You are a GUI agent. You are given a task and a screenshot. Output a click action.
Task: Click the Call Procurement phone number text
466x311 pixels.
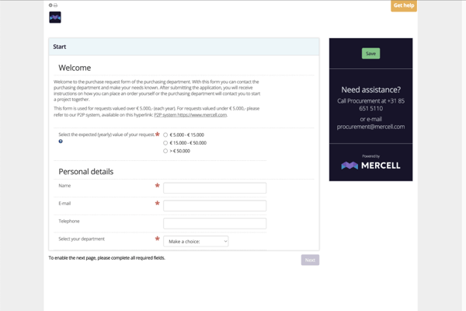pyautogui.click(x=370, y=104)
